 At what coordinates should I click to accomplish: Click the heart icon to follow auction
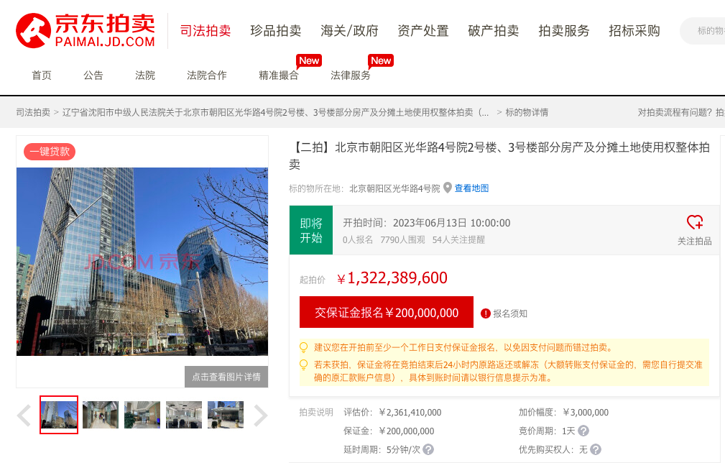click(694, 222)
